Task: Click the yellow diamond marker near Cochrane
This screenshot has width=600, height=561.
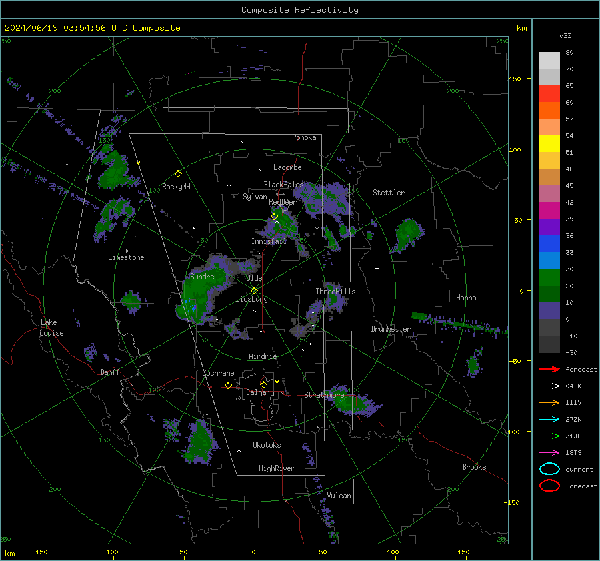Action: pos(228,386)
